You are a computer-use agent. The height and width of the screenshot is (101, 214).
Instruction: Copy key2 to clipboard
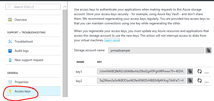point(190,81)
